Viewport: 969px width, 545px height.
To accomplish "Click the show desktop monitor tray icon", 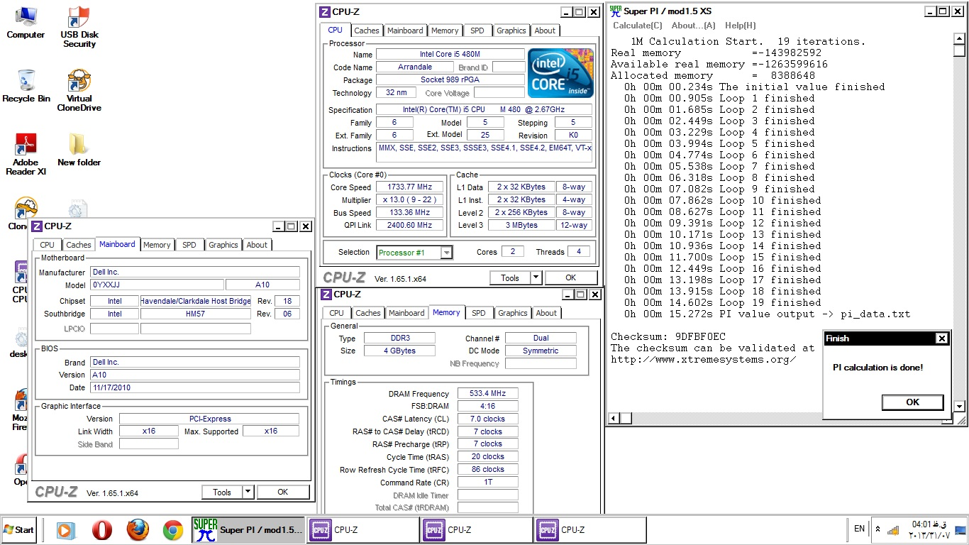I will coord(960,529).
